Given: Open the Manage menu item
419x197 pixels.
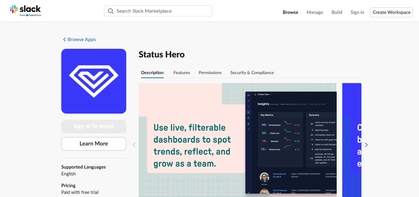Looking at the screenshot, I should click(315, 12).
